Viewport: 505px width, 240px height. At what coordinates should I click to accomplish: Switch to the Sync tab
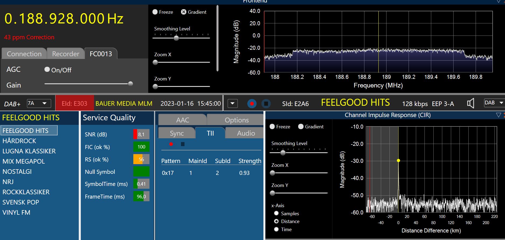[177, 133]
